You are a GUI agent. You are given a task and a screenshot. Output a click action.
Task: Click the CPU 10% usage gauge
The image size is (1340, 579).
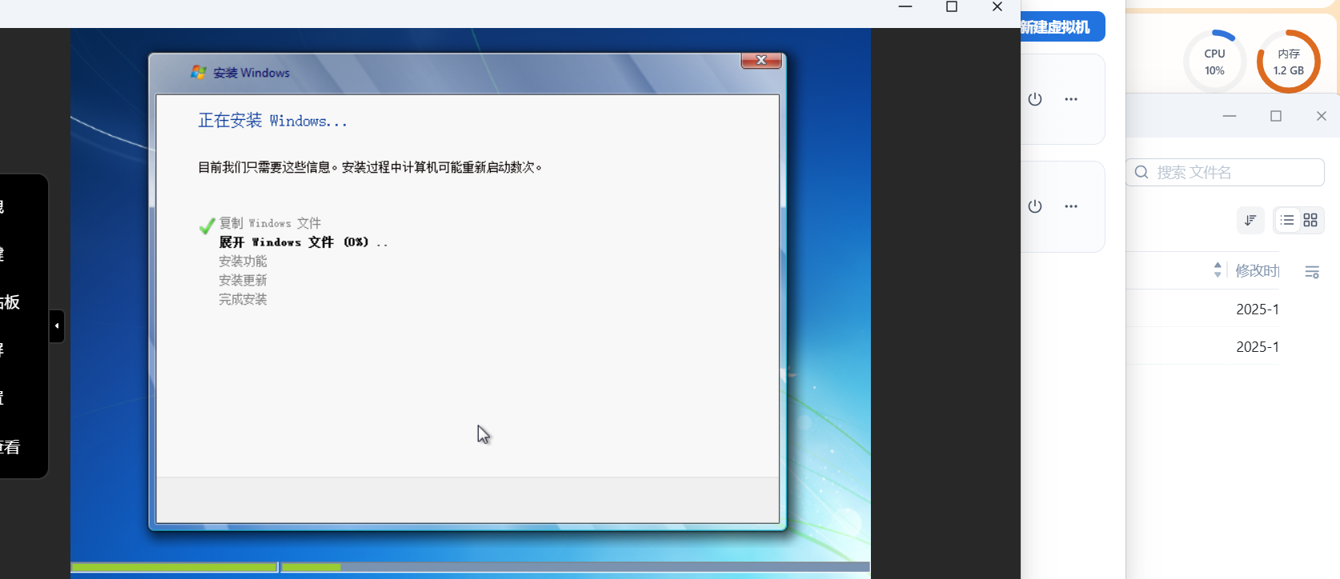[x=1214, y=62]
